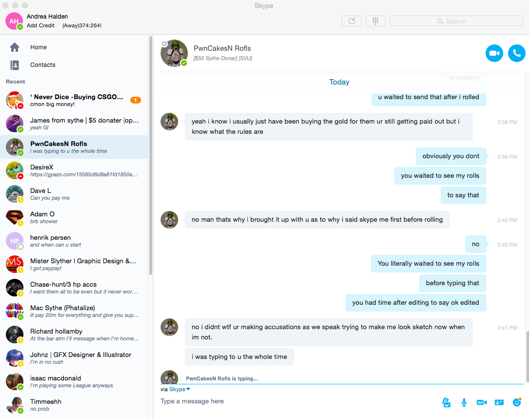
Task: Expand the via Skype dropdown
Action: point(180,389)
